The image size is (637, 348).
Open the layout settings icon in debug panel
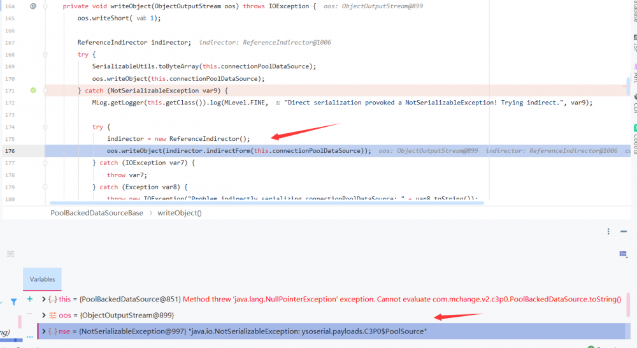pos(623,254)
